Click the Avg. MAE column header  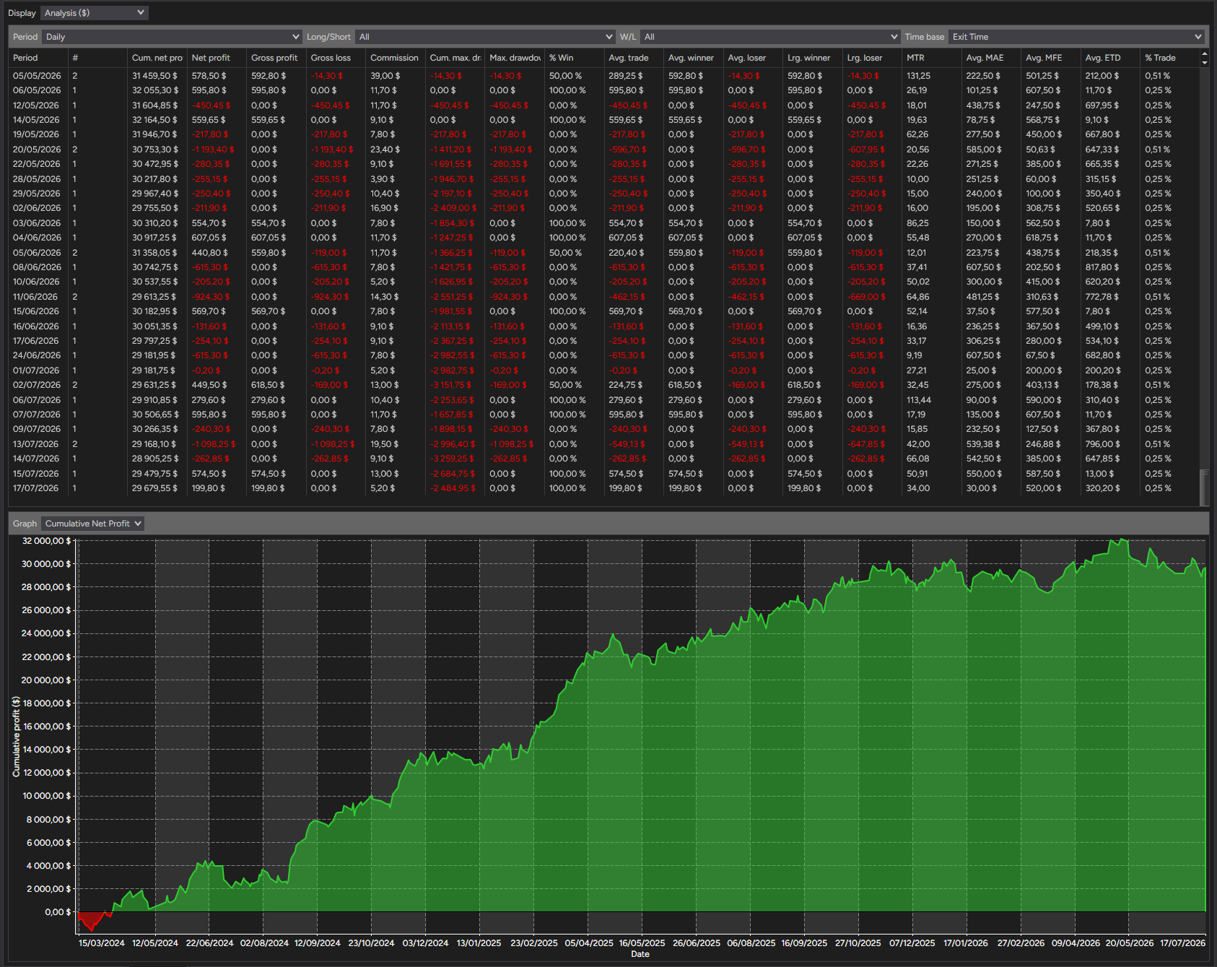pos(990,58)
